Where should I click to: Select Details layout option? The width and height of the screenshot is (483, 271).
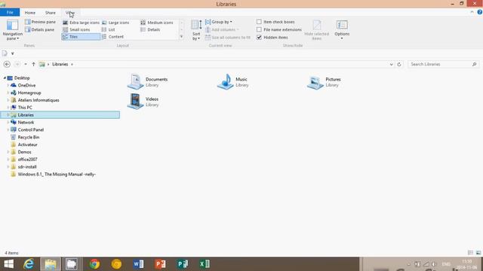click(150, 30)
